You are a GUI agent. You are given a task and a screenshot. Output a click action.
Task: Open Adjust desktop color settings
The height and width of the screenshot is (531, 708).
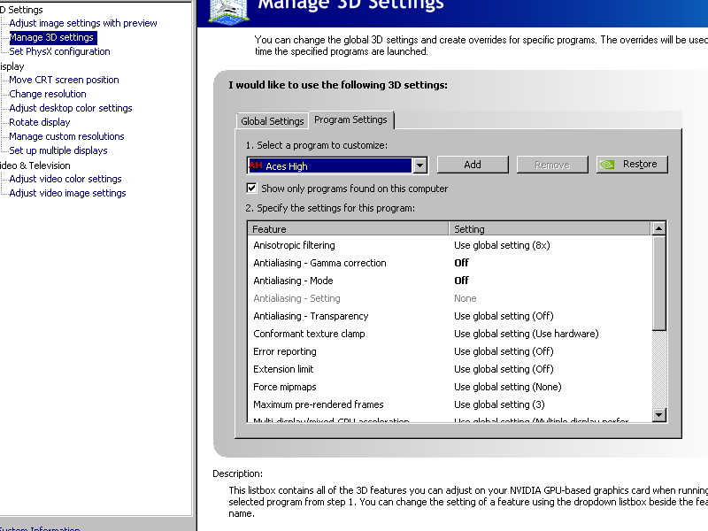(71, 108)
